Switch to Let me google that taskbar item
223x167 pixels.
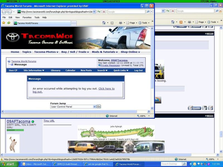pos(98,164)
